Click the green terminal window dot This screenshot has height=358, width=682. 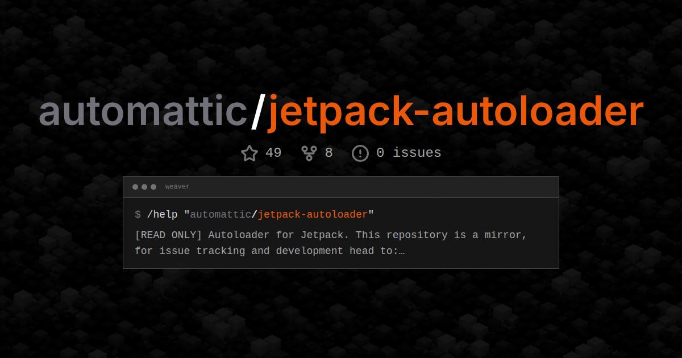pyautogui.click(x=153, y=186)
